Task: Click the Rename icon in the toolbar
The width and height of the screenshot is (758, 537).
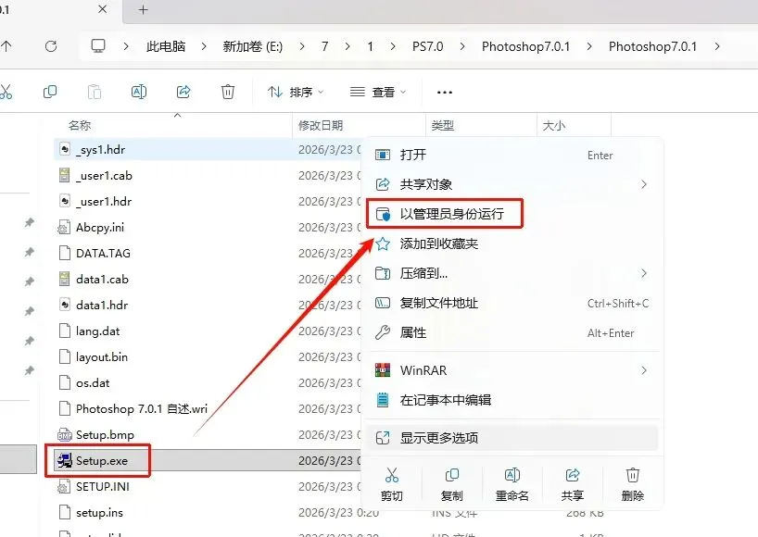Action: pos(139,92)
